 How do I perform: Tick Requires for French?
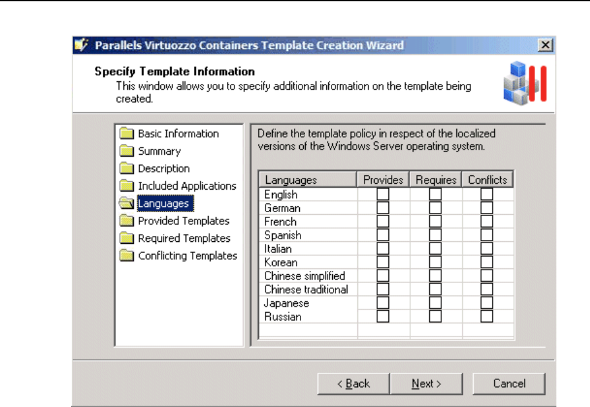pos(435,221)
